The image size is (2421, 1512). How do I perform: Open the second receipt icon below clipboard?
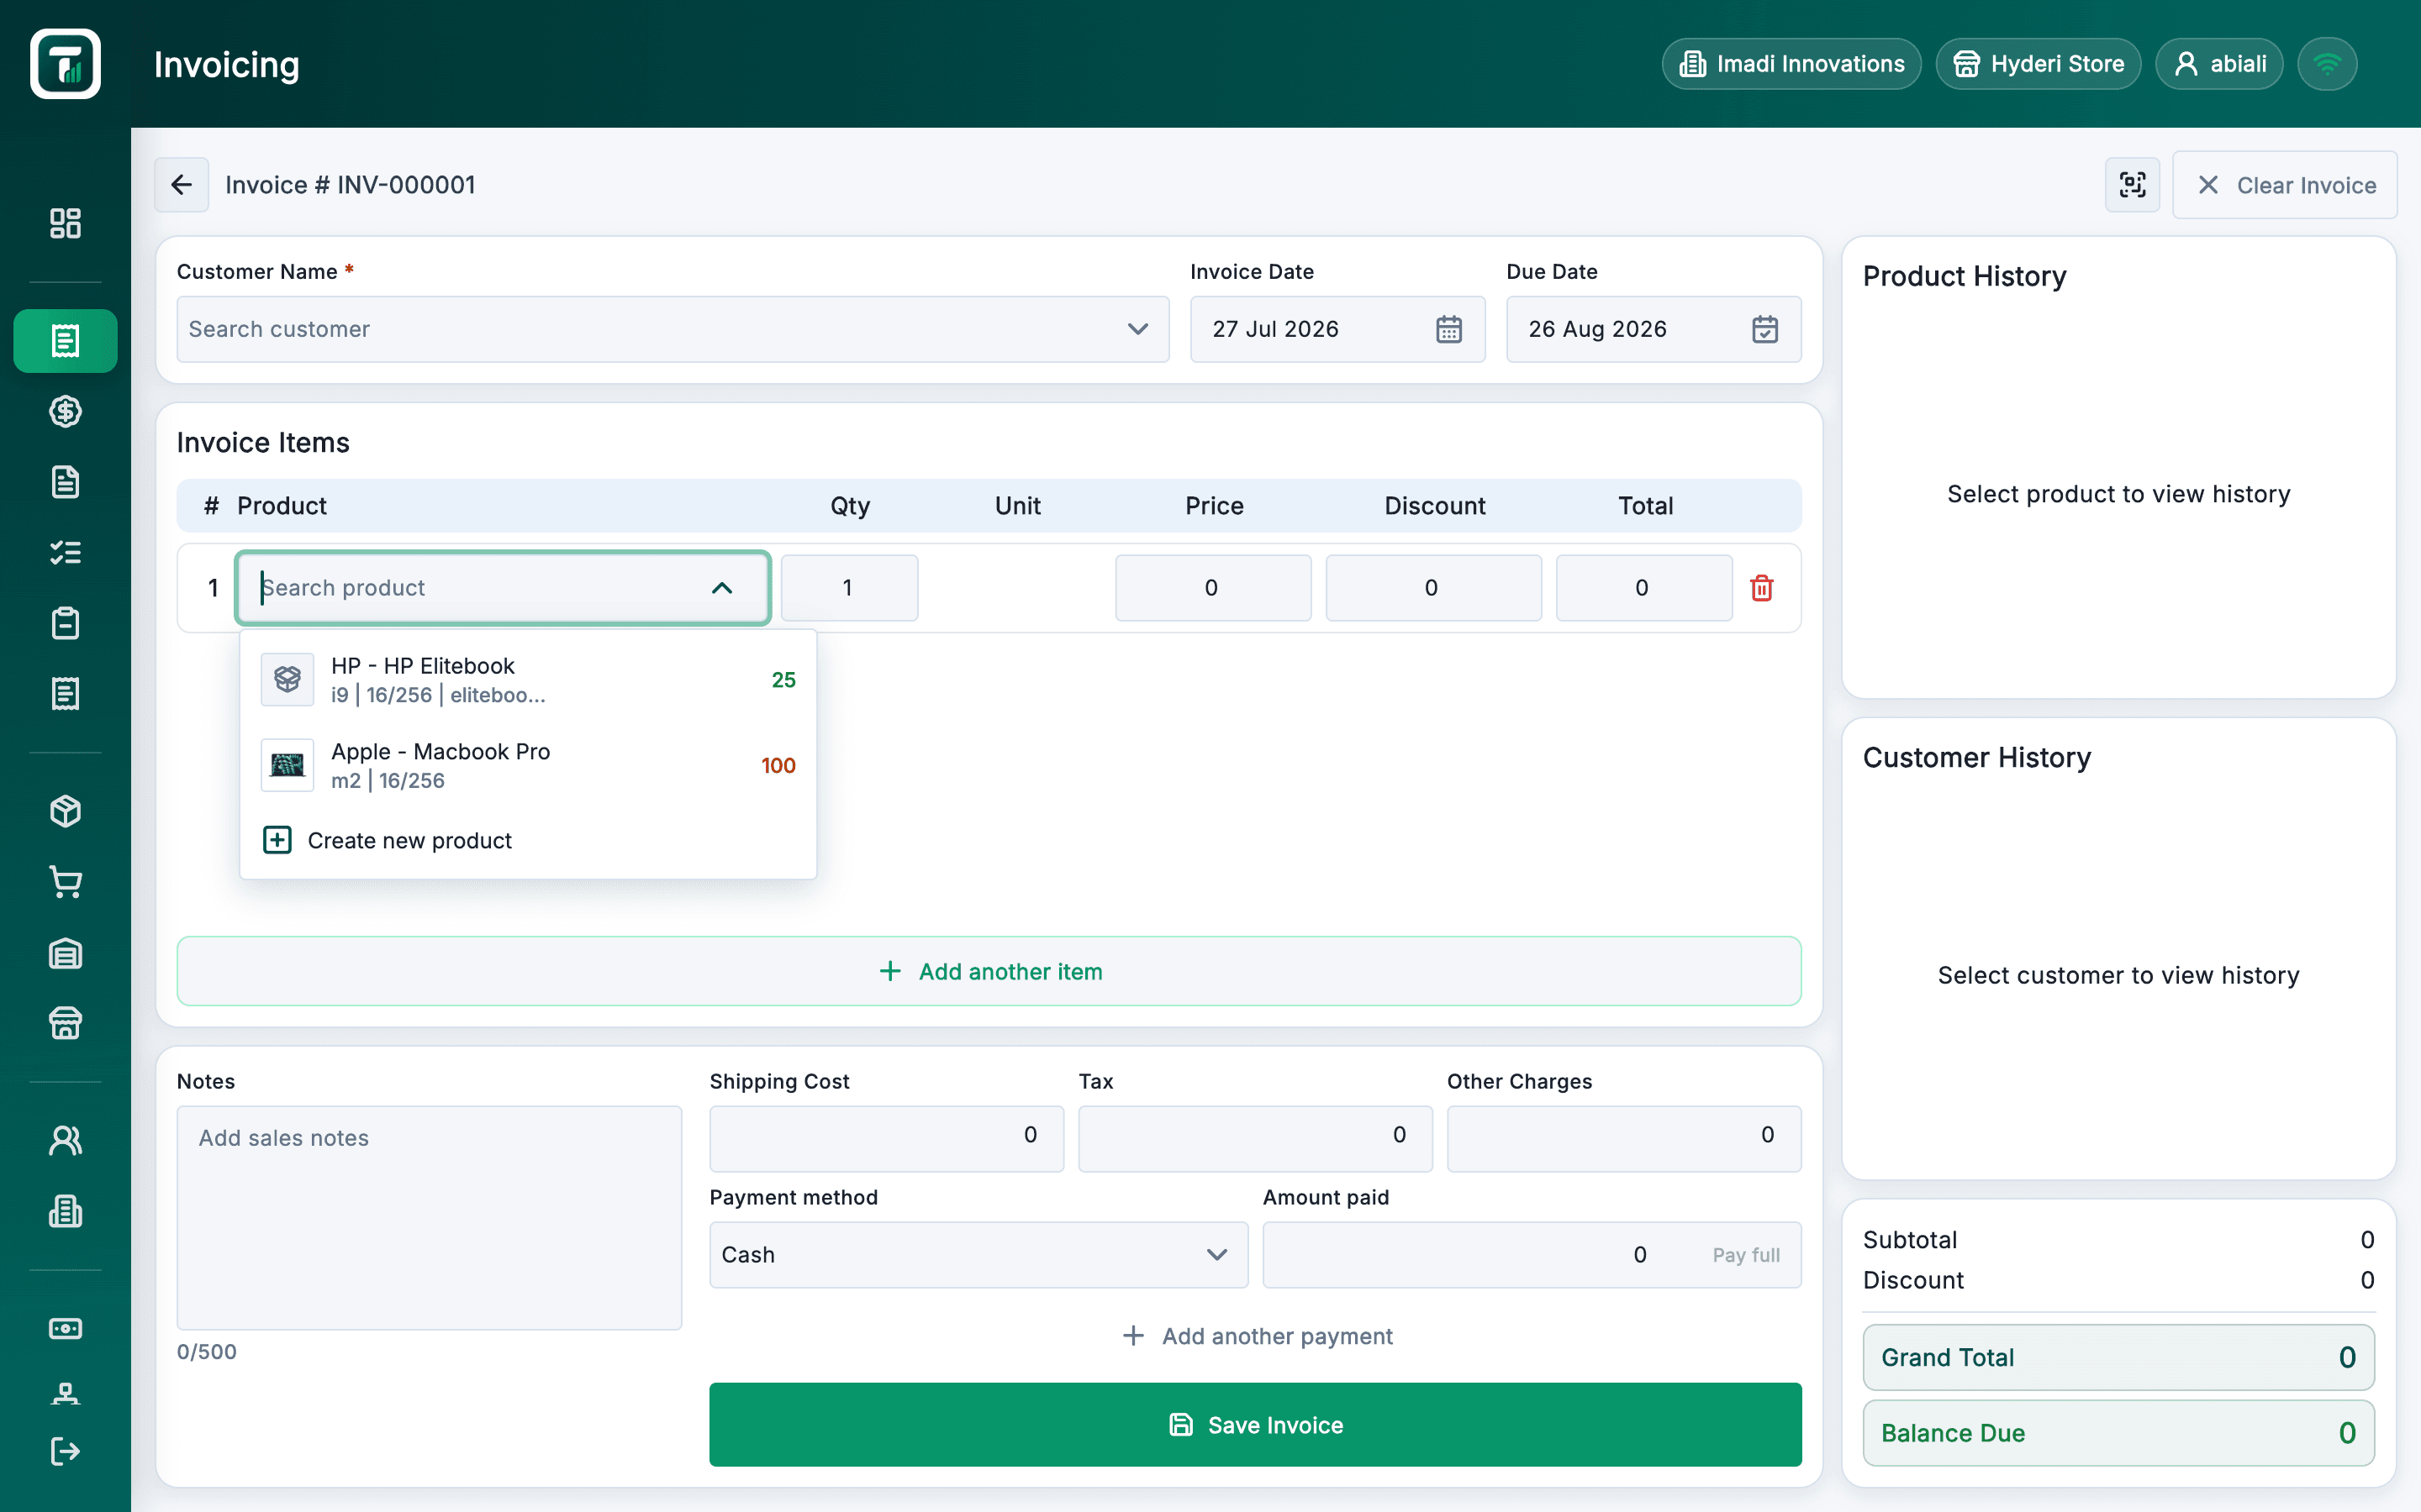tap(65, 693)
